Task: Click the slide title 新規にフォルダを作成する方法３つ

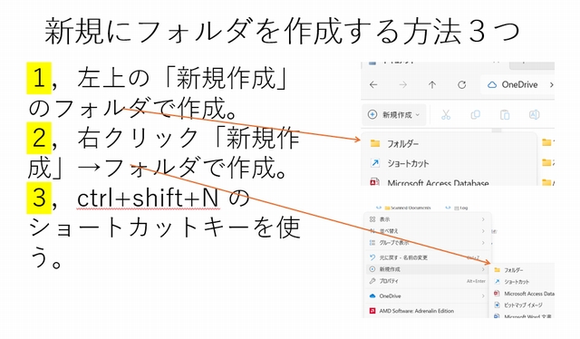Action: (x=282, y=32)
